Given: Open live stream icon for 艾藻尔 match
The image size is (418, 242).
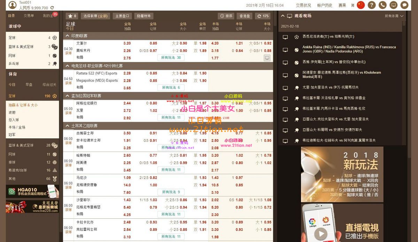Looking at the screenshot, I should [x=267, y=58].
